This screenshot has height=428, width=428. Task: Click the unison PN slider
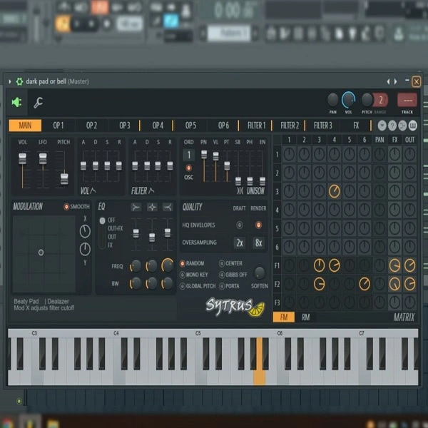[x=204, y=155]
